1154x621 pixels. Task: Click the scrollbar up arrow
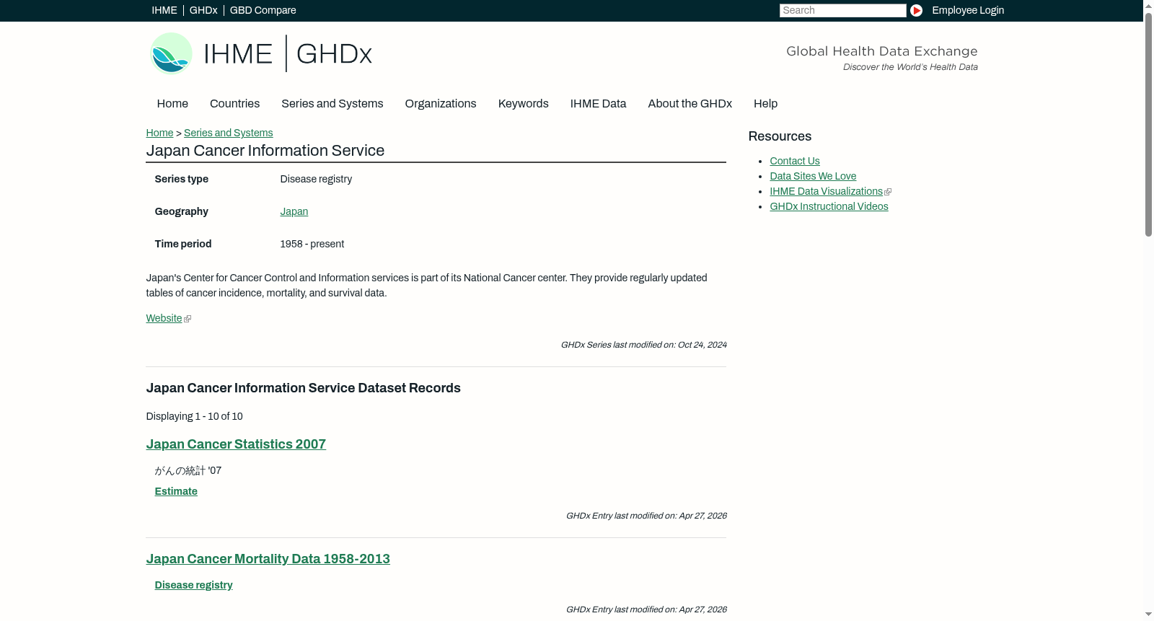click(1148, 5)
